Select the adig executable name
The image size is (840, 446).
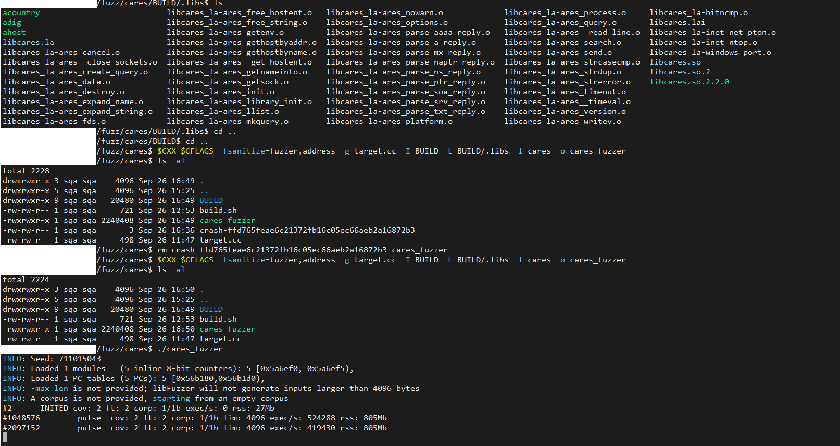pos(12,22)
